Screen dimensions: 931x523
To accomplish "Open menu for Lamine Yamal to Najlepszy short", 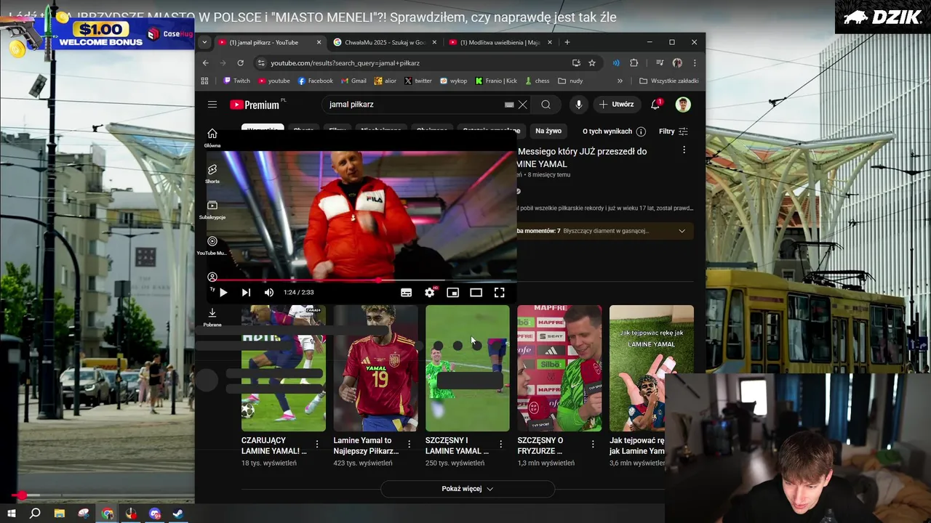I will [409, 444].
